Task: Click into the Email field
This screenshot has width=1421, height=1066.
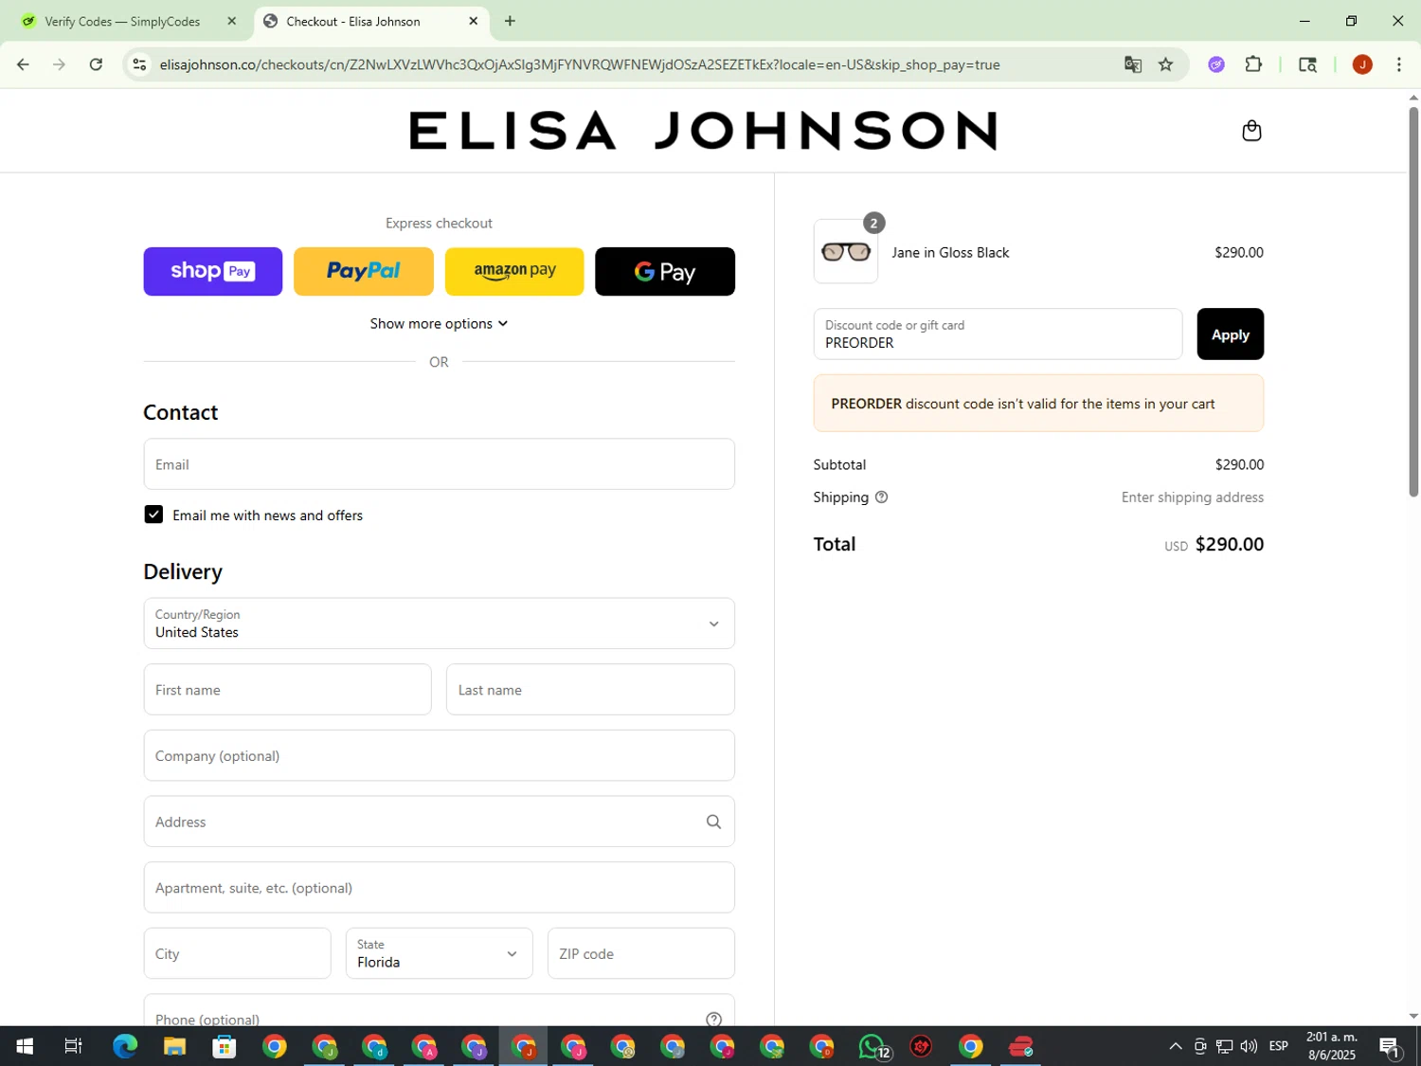Action: tap(439, 464)
